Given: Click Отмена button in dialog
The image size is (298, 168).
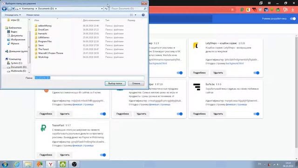Looking at the screenshot, I should (x=136, y=84).
